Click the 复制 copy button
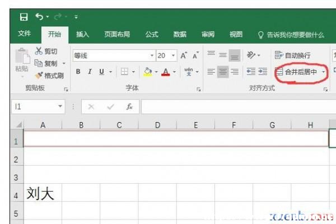336x224 pixels. click(x=46, y=63)
